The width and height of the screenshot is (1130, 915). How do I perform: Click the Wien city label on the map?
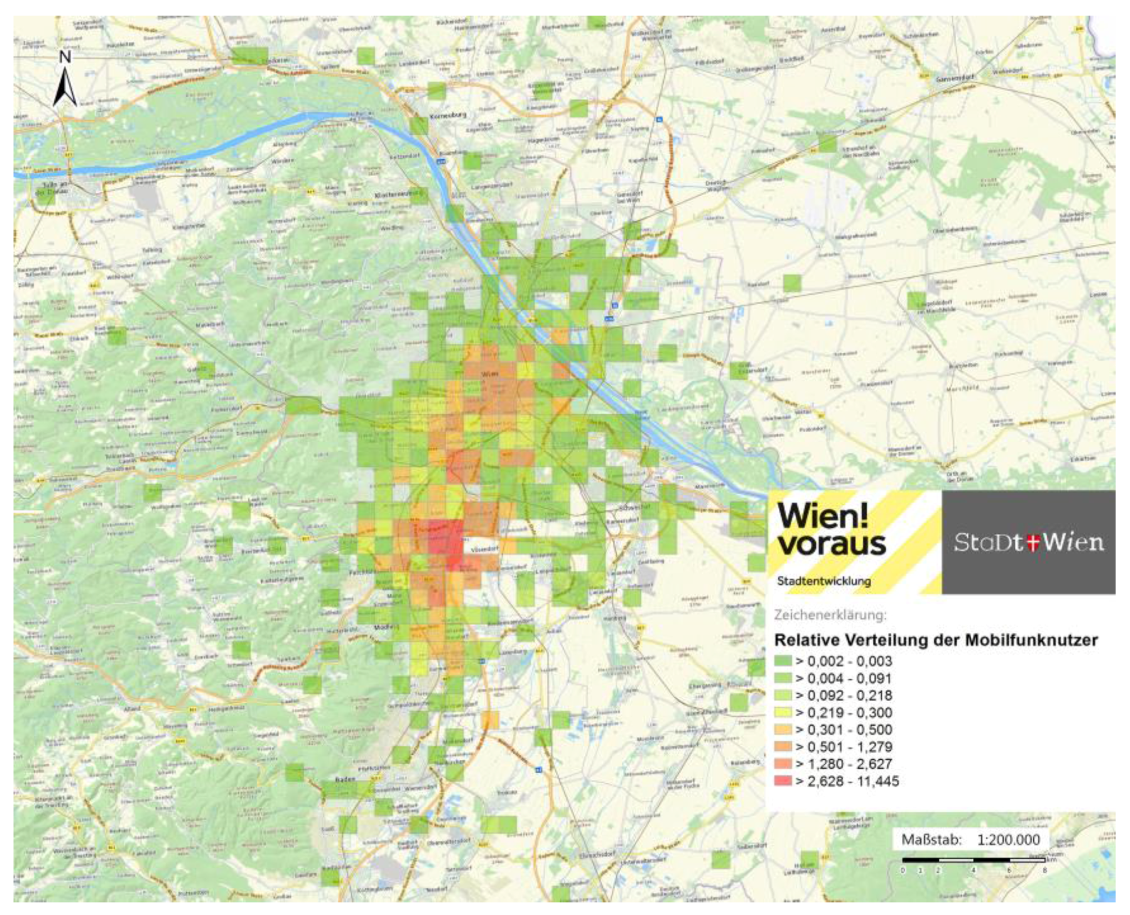coord(489,373)
